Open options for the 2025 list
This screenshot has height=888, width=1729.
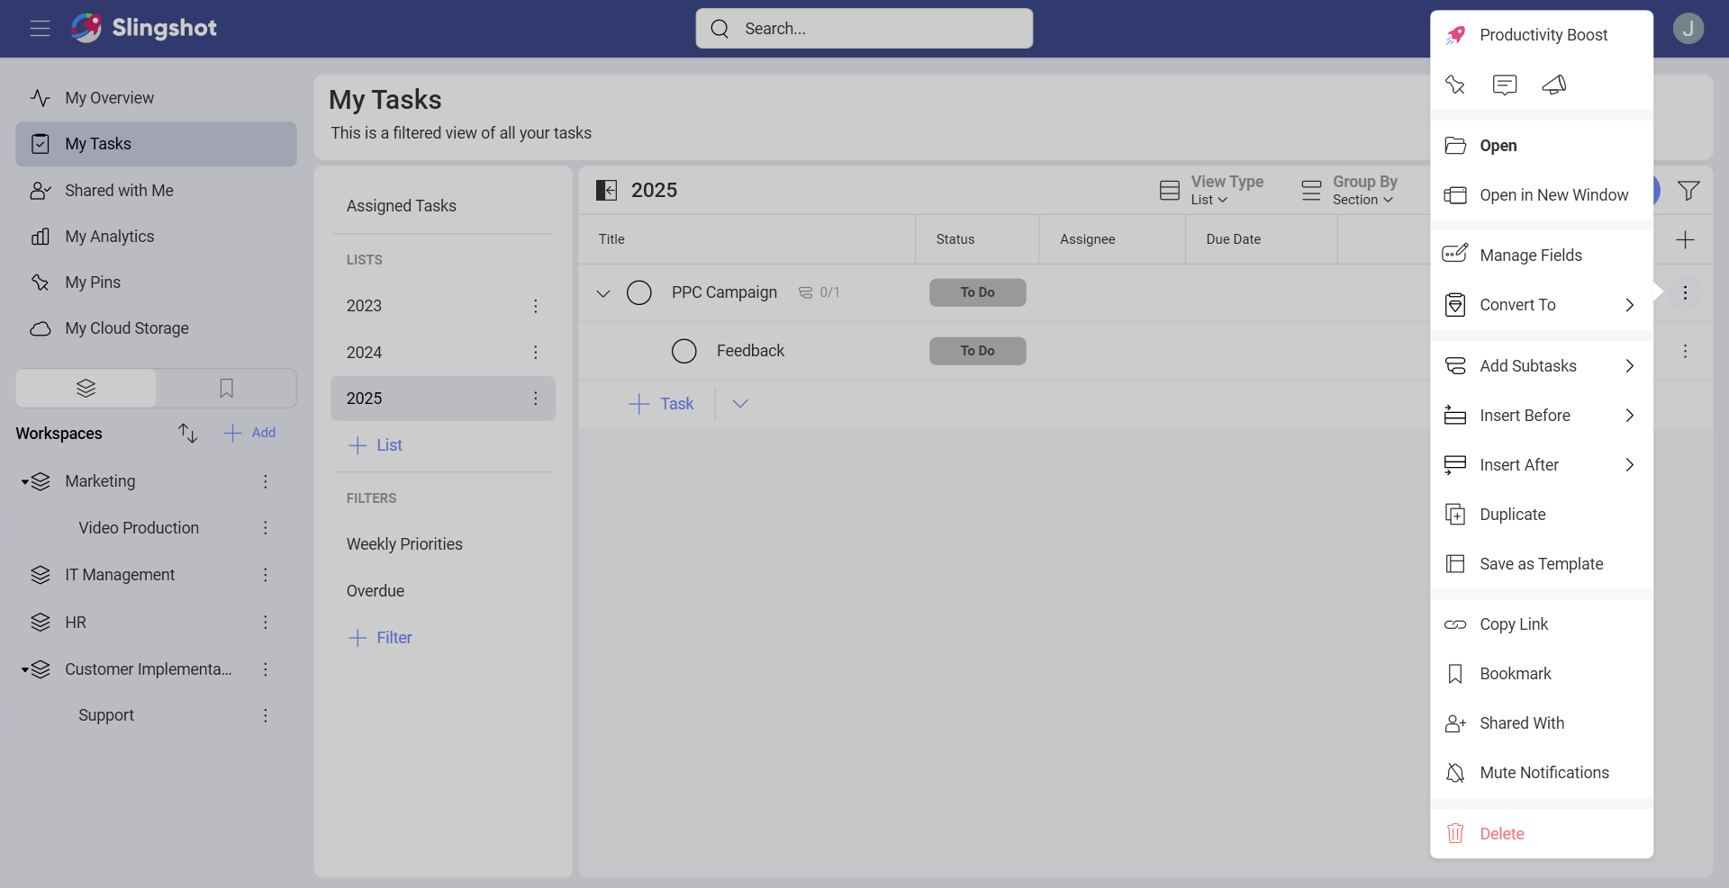click(535, 399)
